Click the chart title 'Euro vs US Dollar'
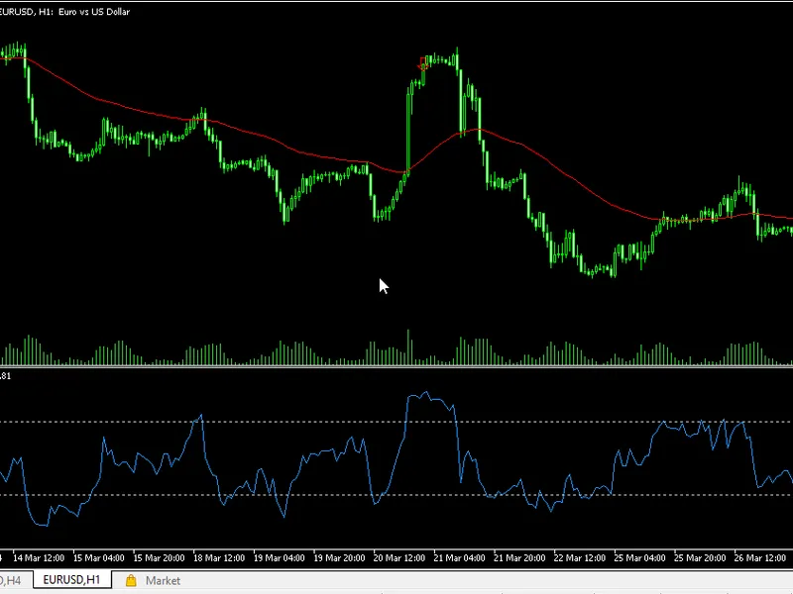The width and height of the screenshot is (793, 594). click(x=94, y=12)
